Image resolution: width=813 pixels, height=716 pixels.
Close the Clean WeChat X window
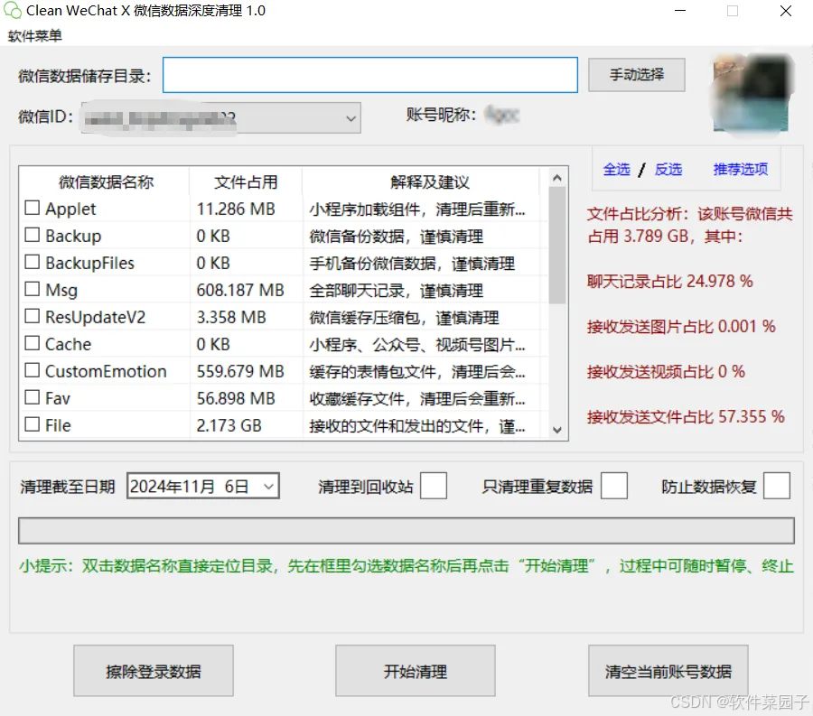(786, 10)
